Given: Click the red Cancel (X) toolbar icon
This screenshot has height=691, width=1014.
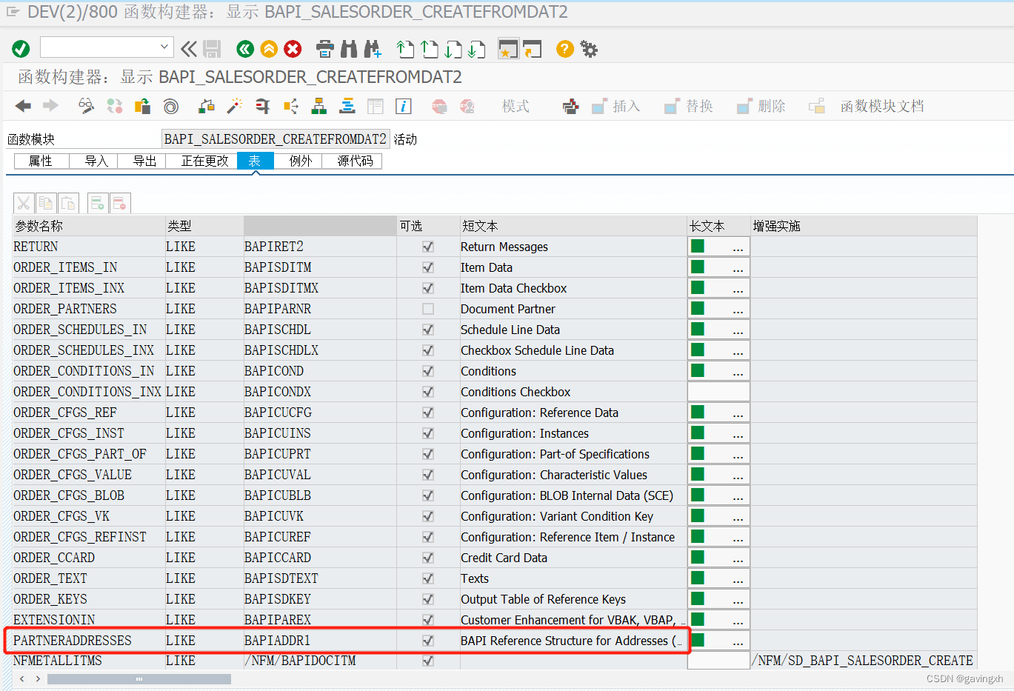Looking at the screenshot, I should coord(291,49).
